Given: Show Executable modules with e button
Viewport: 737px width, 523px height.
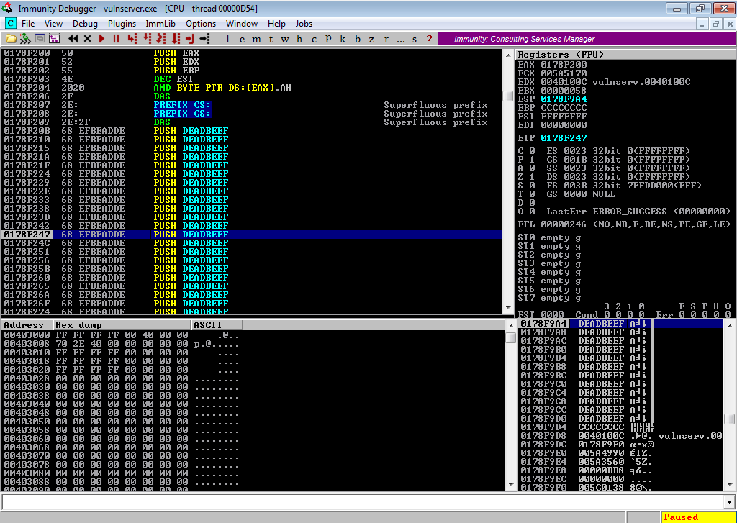Looking at the screenshot, I should pyautogui.click(x=242, y=39).
